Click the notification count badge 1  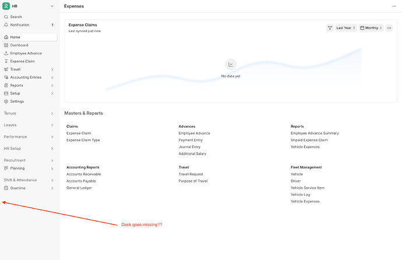coord(52,25)
